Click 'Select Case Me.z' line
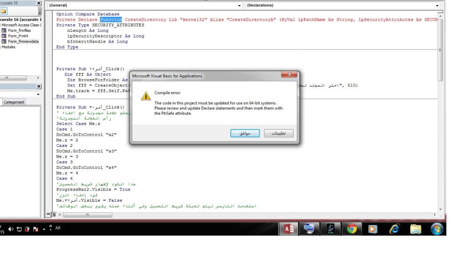This screenshot has height=263, width=469. [x=78, y=124]
